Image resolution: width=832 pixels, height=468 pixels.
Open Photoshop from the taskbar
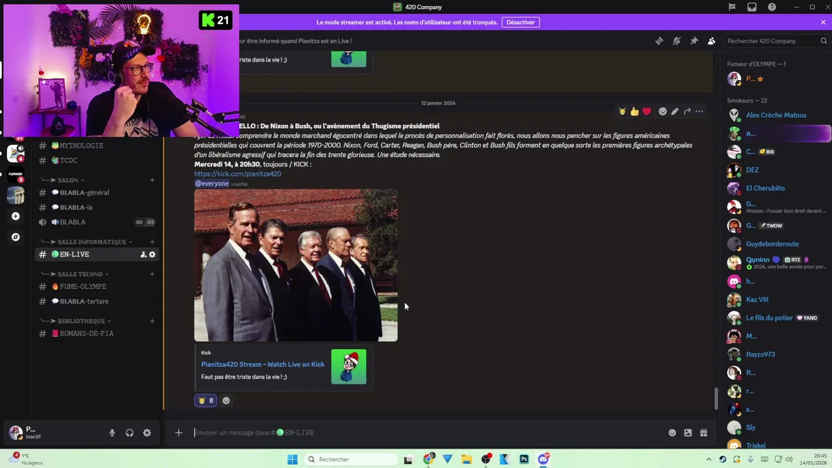[x=524, y=460]
